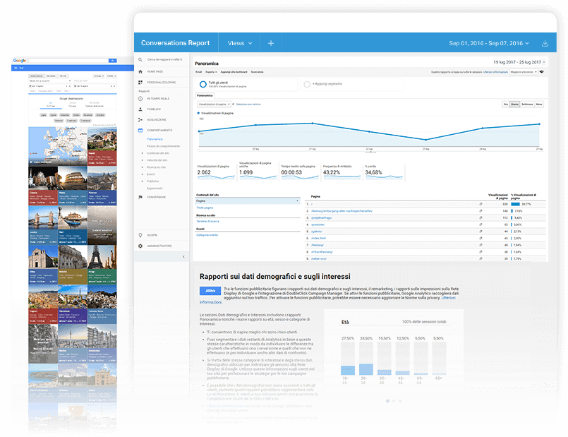The height and width of the screenshot is (437, 568).
Task: Click the plus icon beside Views
Action: (x=270, y=43)
